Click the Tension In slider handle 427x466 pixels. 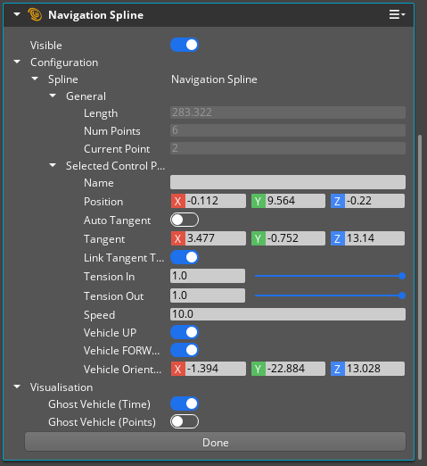click(402, 276)
